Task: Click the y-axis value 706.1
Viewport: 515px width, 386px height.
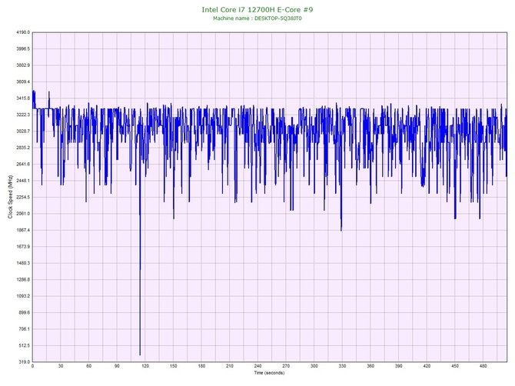Action: click(x=24, y=329)
